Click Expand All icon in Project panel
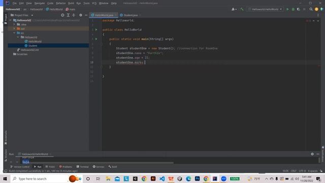 [x=68, y=15]
